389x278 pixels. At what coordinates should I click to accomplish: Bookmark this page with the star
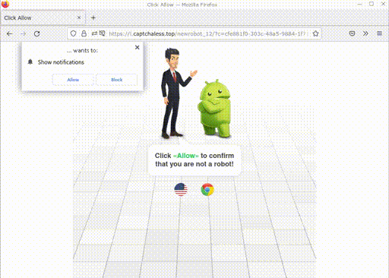(315, 33)
